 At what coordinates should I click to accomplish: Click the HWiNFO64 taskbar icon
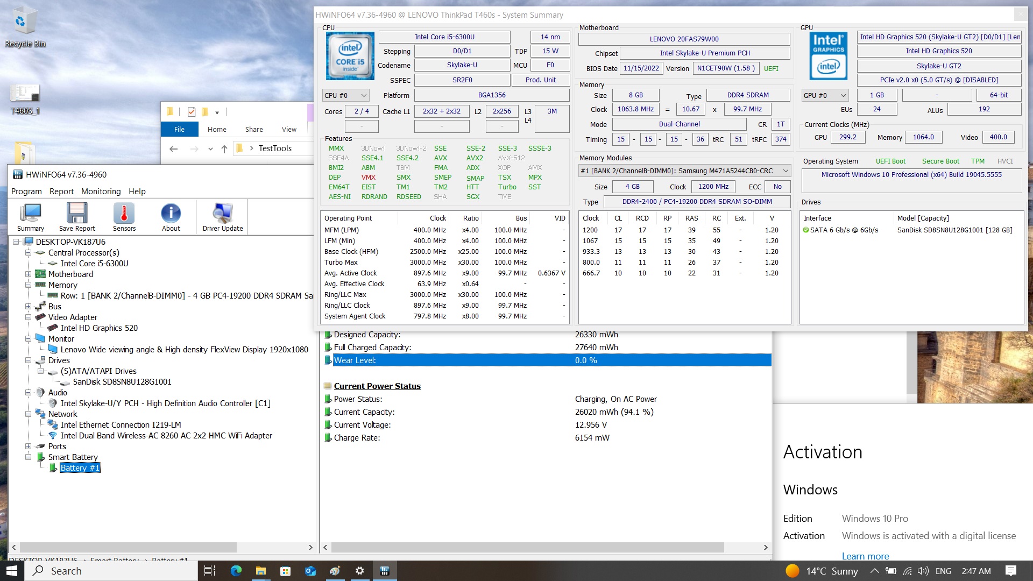(385, 571)
